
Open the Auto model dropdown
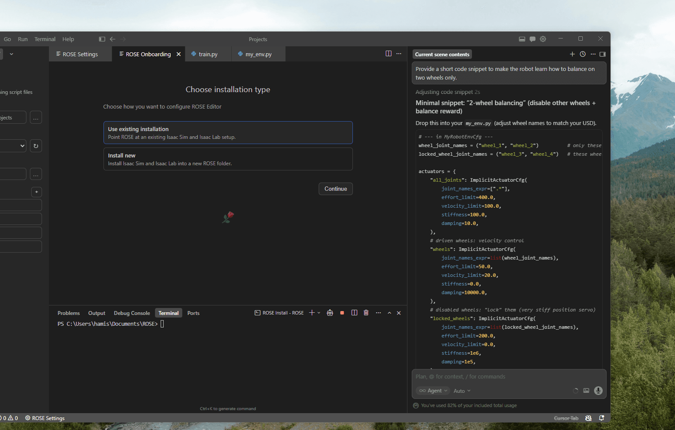click(462, 391)
